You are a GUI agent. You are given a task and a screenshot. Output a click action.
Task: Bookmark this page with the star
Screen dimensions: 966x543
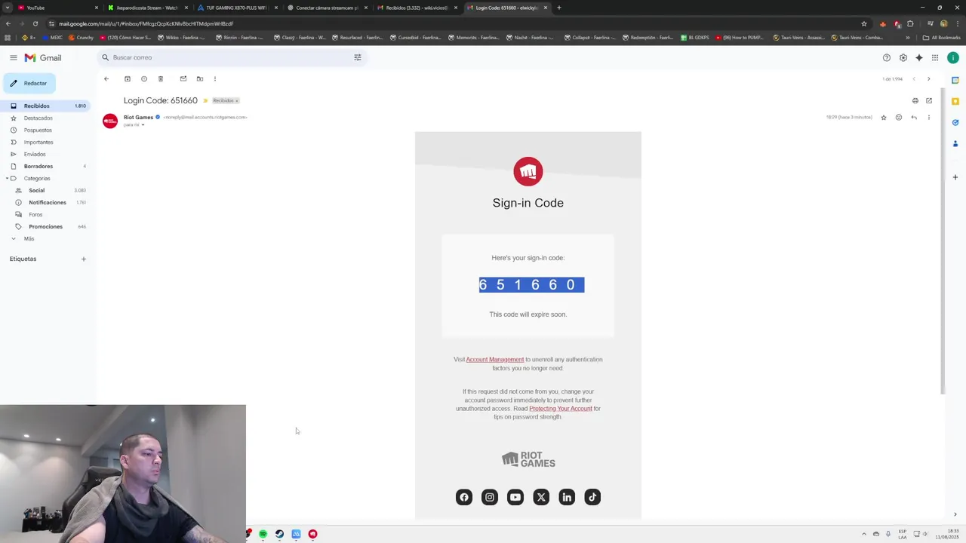[x=864, y=23]
